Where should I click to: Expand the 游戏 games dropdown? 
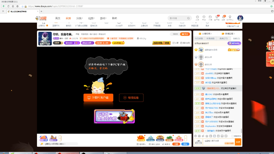103,18
